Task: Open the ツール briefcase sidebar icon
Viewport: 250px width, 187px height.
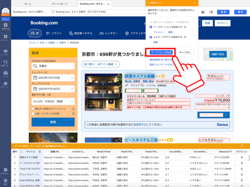Action: click(5, 74)
